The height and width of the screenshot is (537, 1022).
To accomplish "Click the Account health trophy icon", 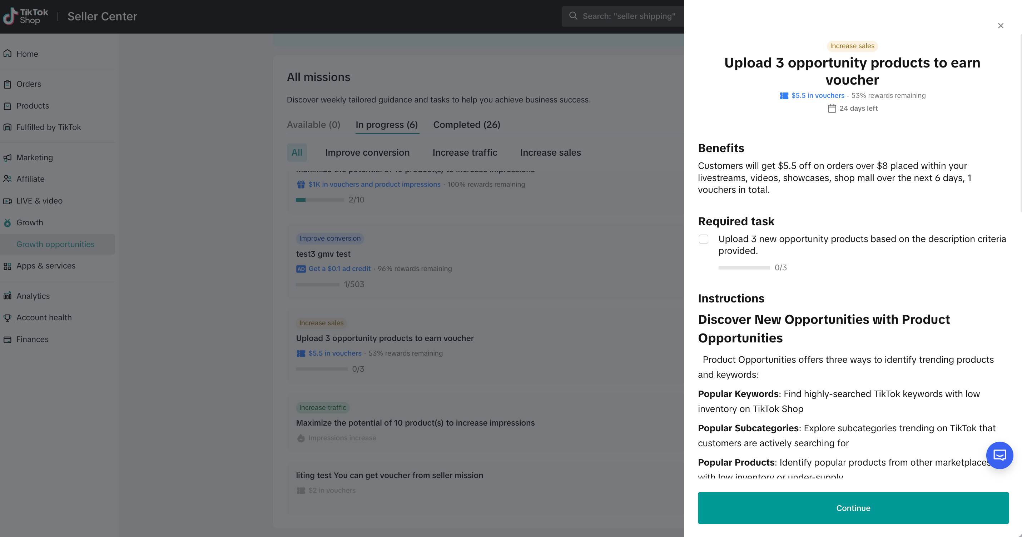I will click(x=7, y=317).
